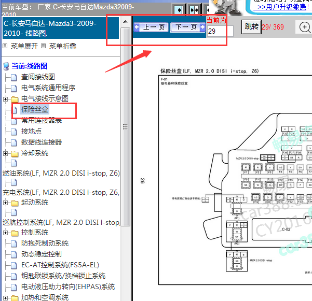Screen dimensions: 312x301
Task: Click the page icon beside EC-AT控制系统(FS5A-EL)
Action: pos(14,265)
